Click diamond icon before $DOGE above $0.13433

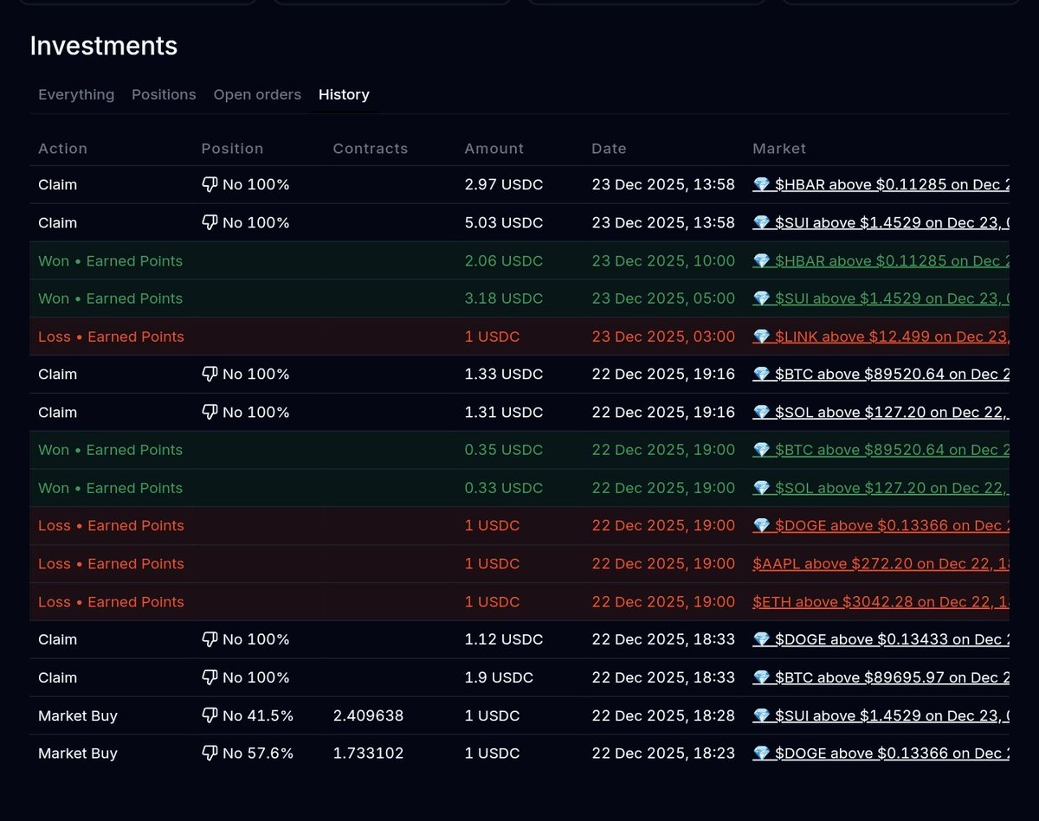point(761,639)
